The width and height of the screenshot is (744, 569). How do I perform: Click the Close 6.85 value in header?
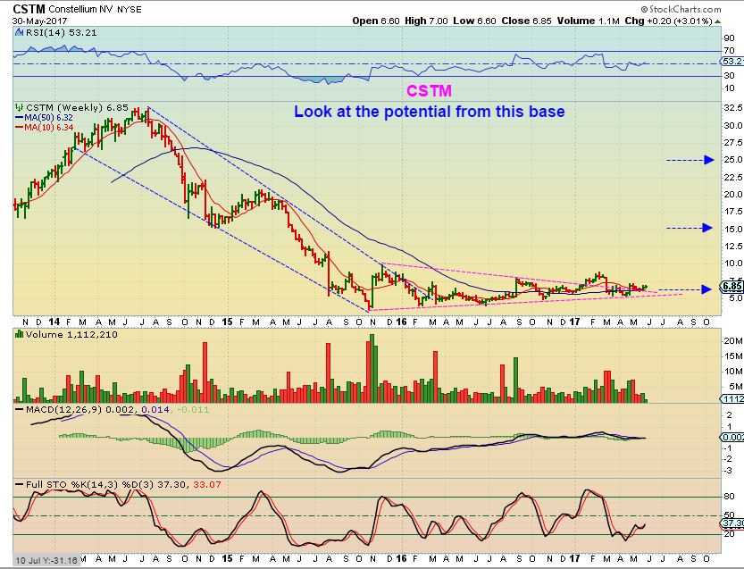coord(526,21)
